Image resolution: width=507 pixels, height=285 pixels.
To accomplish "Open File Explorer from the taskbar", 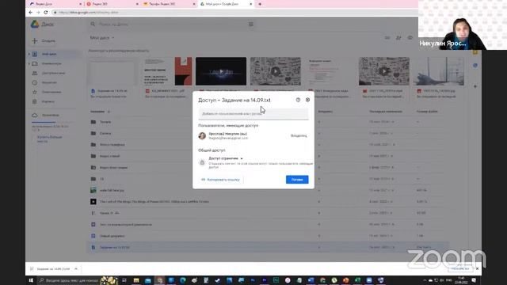I will (x=136, y=280).
